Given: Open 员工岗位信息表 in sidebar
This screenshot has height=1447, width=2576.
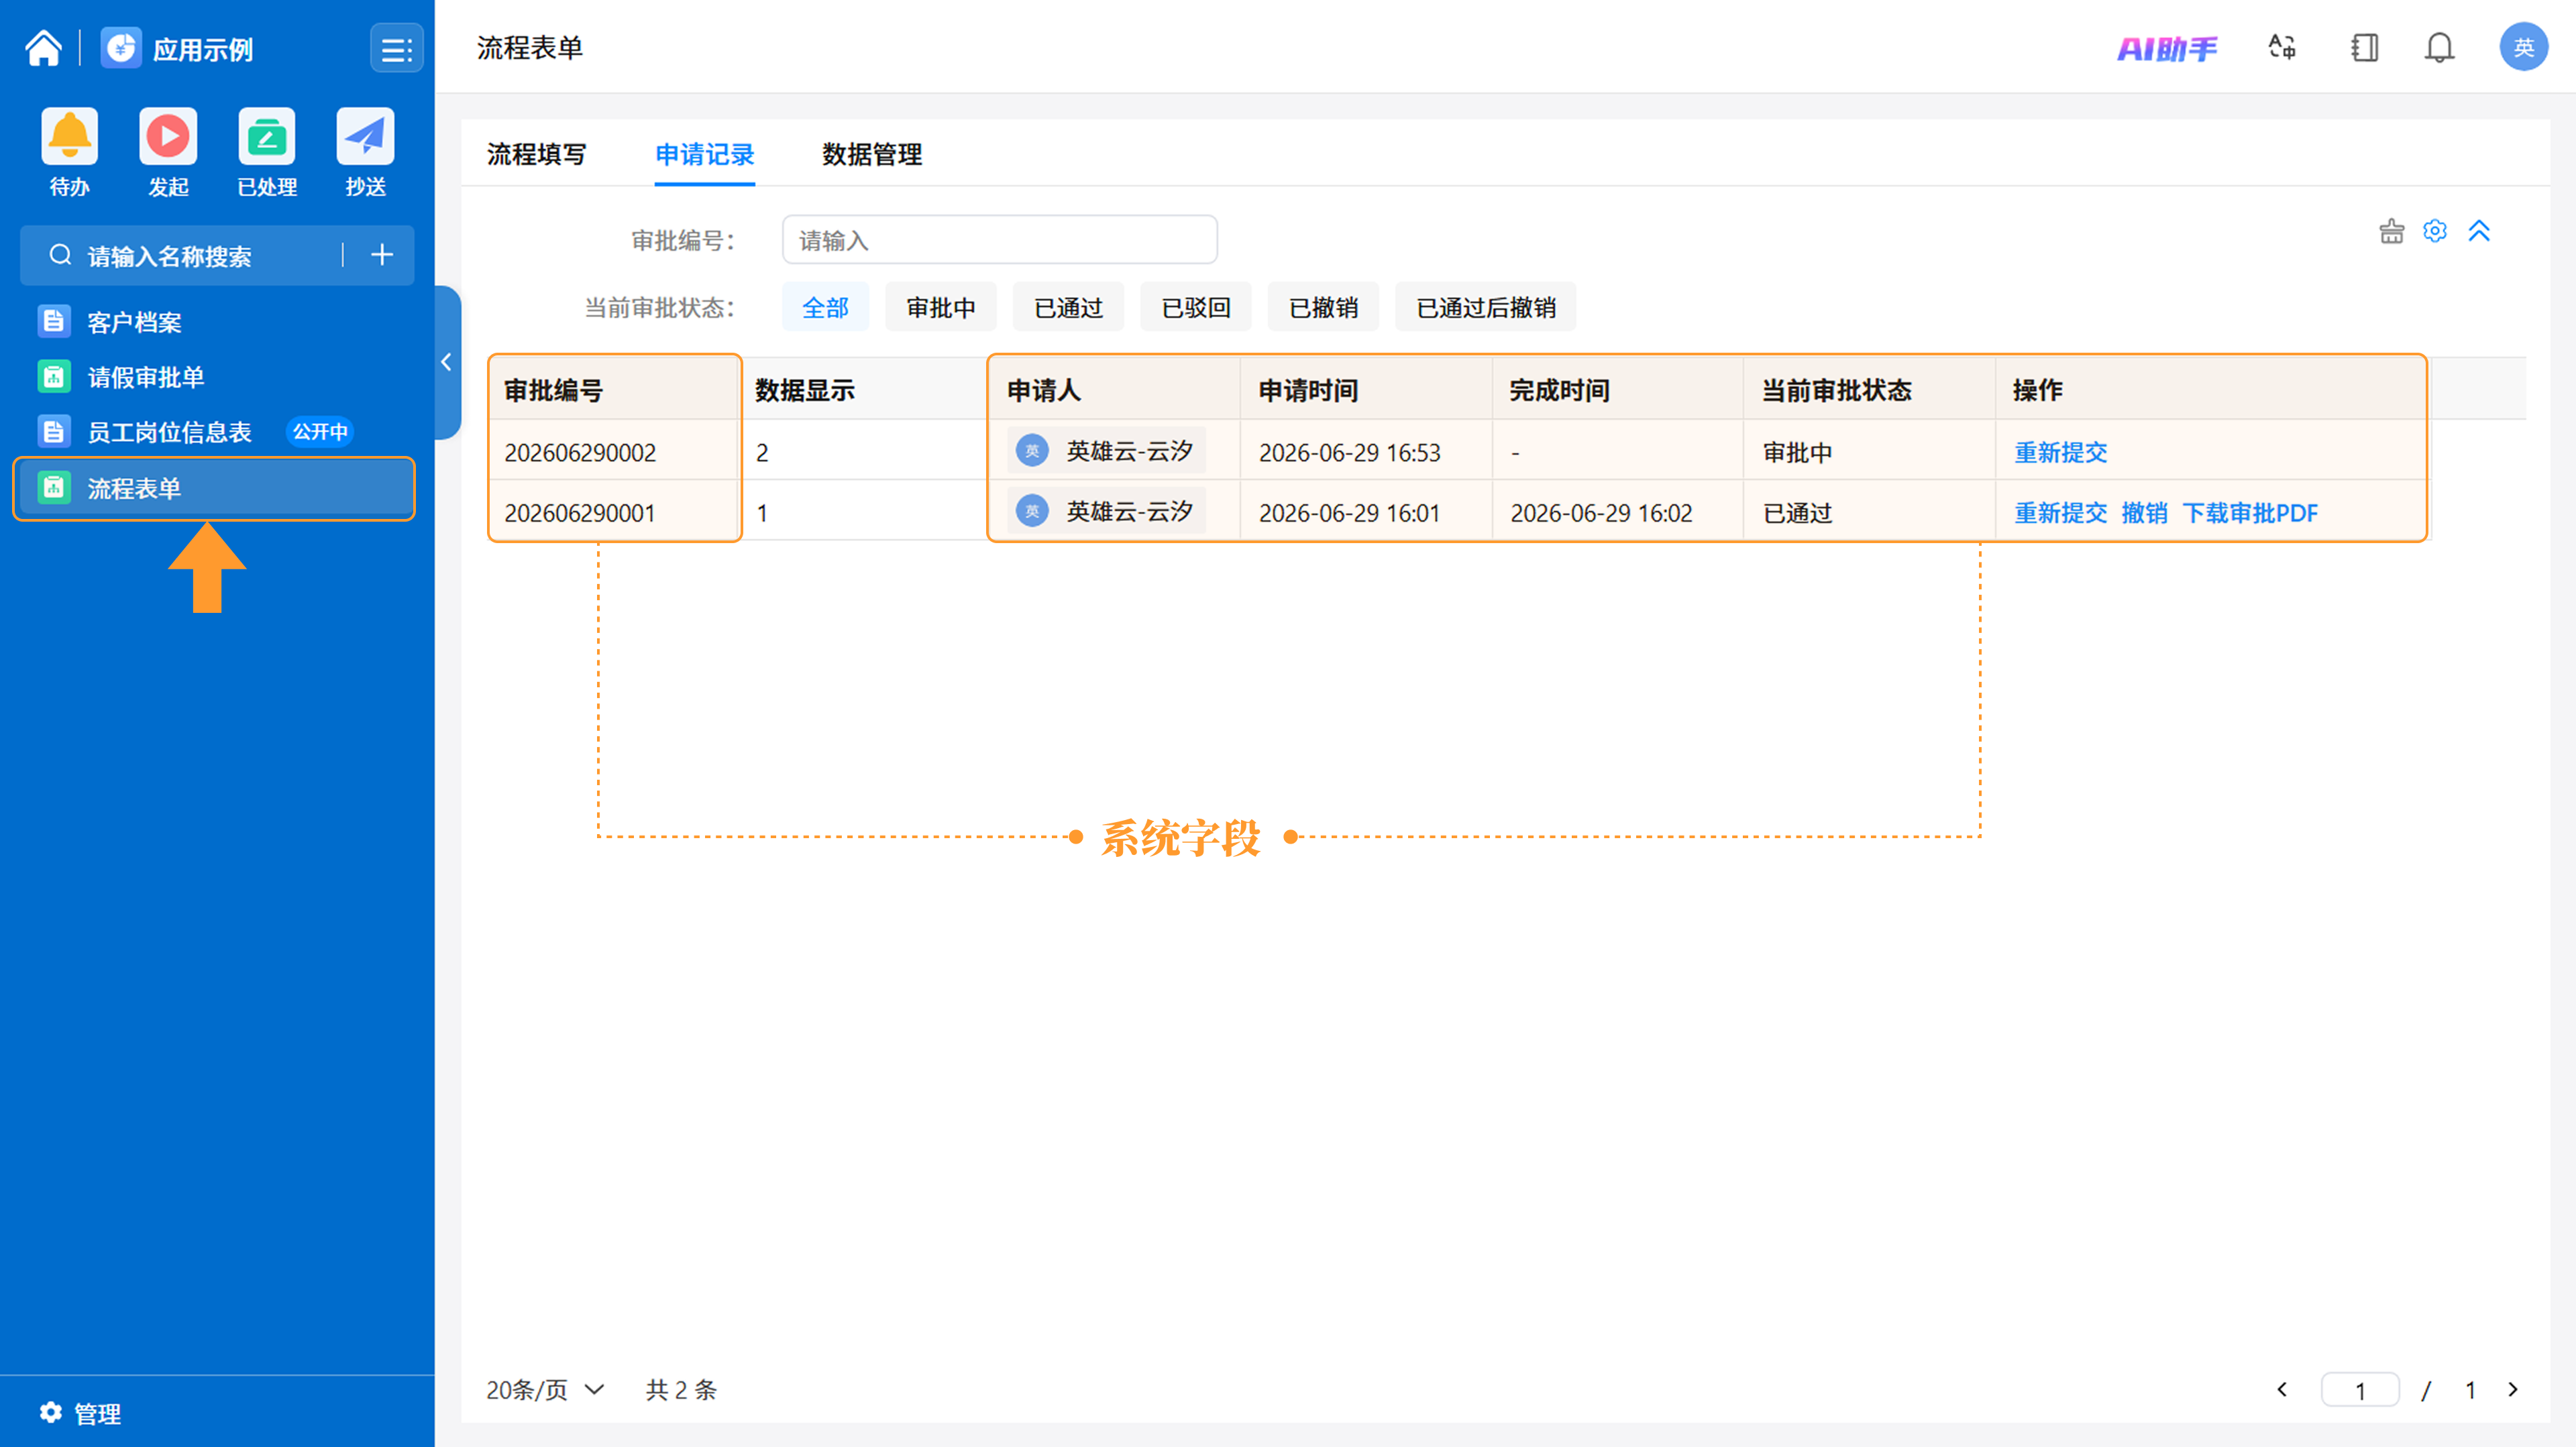Looking at the screenshot, I should 170,432.
